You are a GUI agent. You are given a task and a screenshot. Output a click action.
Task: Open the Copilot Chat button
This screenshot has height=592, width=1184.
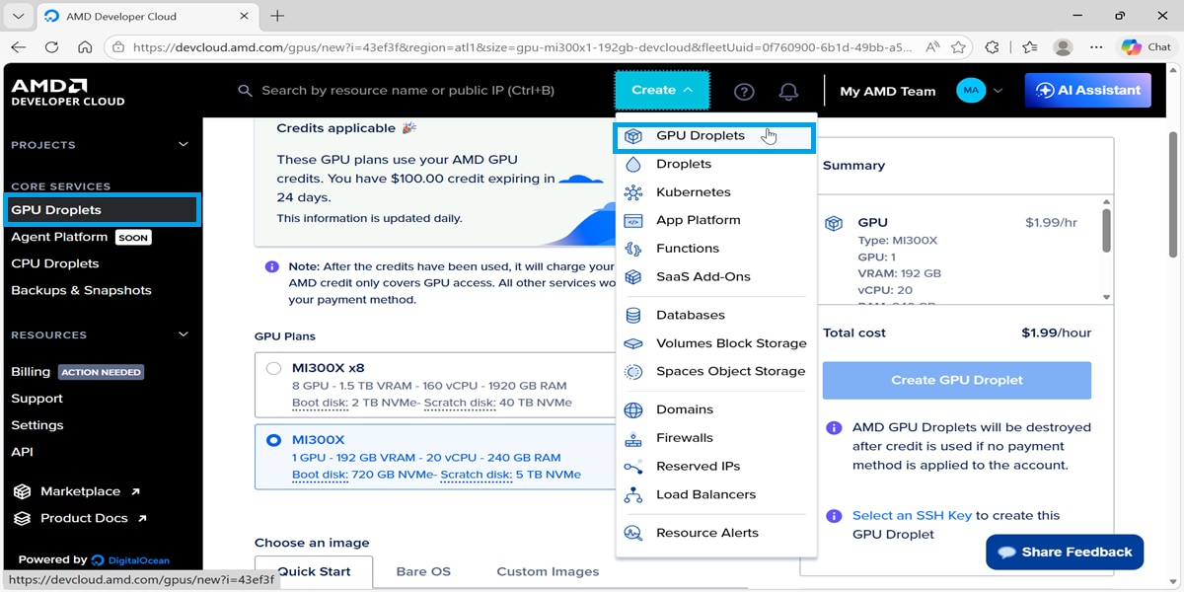(1147, 46)
